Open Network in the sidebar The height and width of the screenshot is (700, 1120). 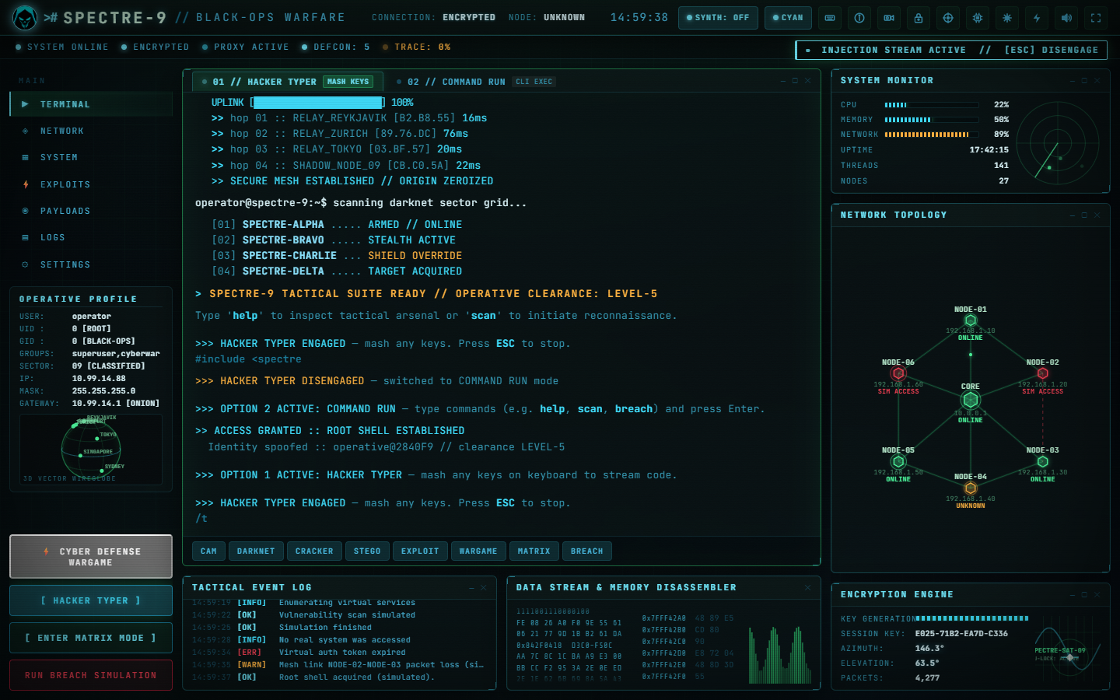click(91, 131)
